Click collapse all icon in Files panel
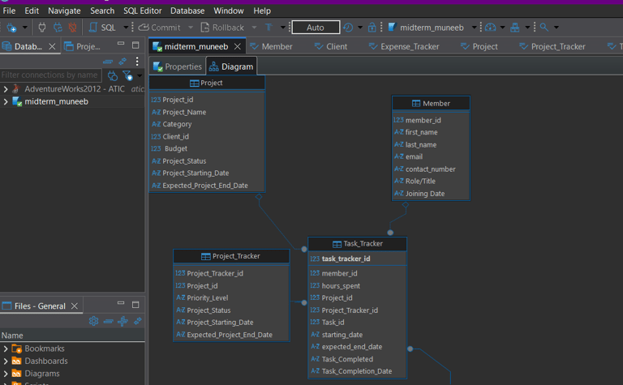The width and height of the screenshot is (623, 385). (x=108, y=321)
